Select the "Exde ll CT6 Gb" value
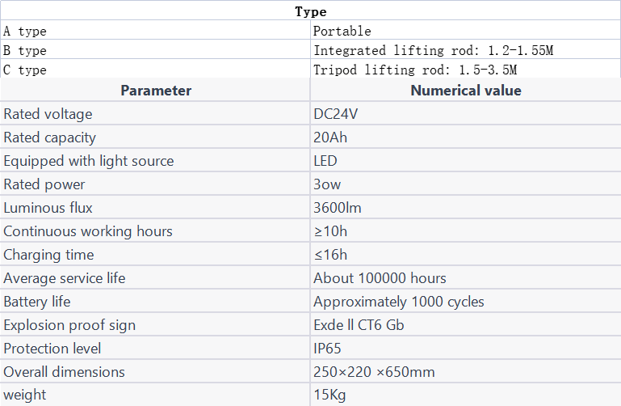Image resolution: width=621 pixels, height=406 pixels. click(x=359, y=325)
